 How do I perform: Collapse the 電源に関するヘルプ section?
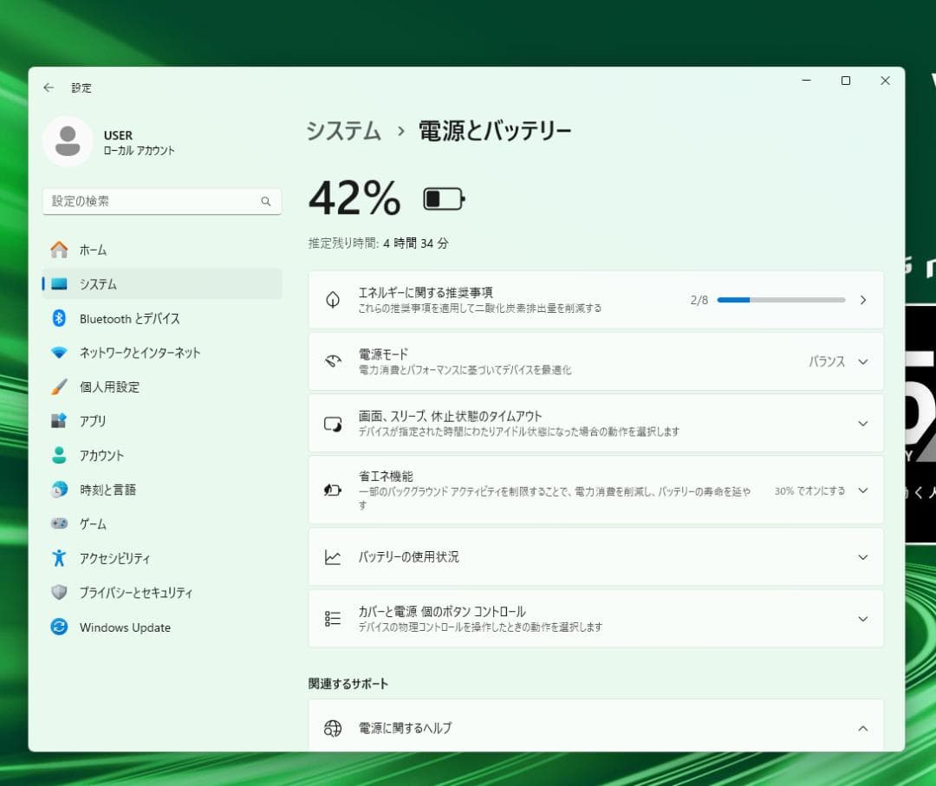tap(861, 729)
